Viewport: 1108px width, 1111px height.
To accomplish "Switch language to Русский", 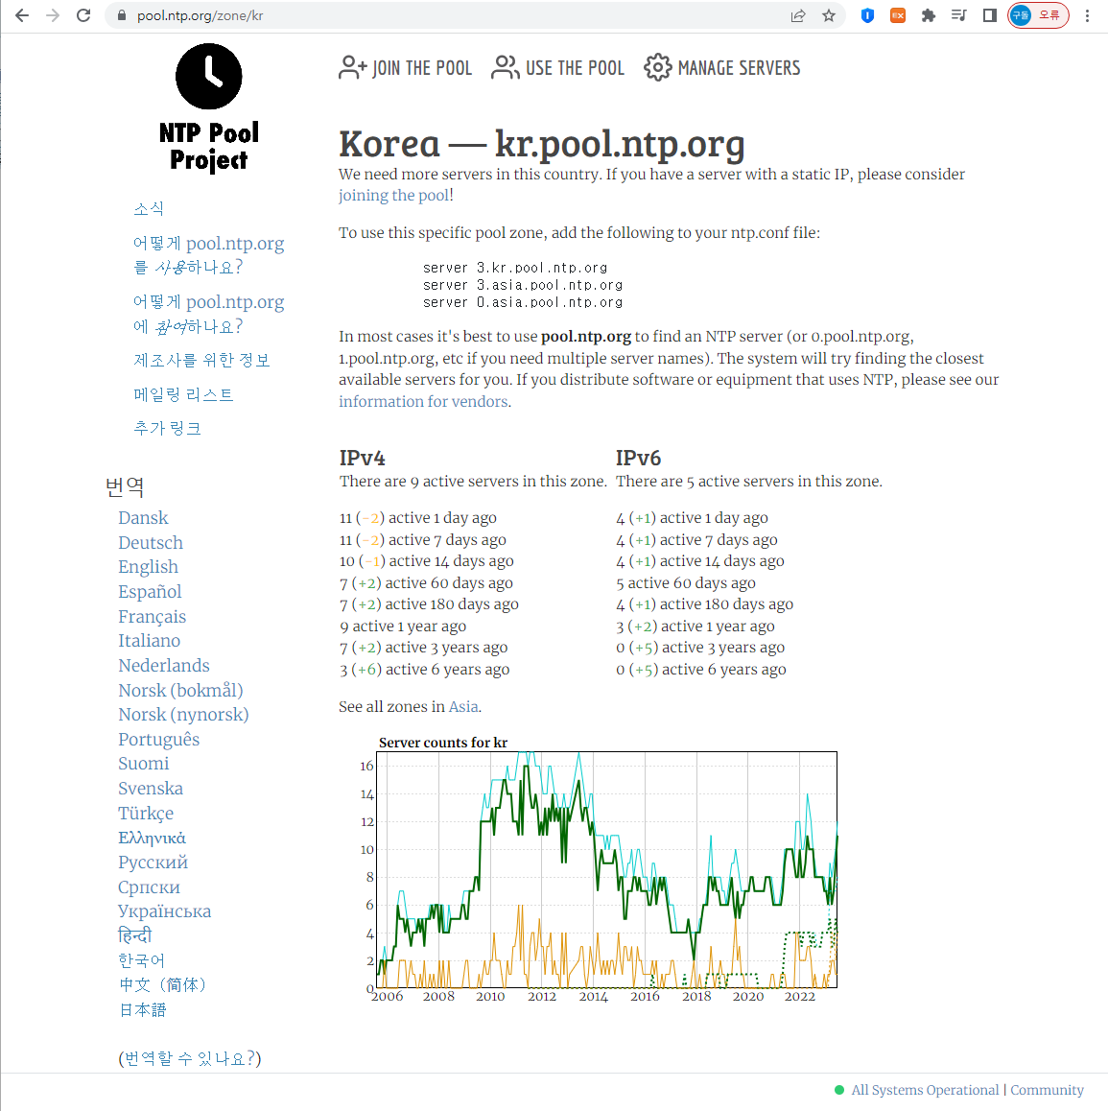I will [x=153, y=863].
